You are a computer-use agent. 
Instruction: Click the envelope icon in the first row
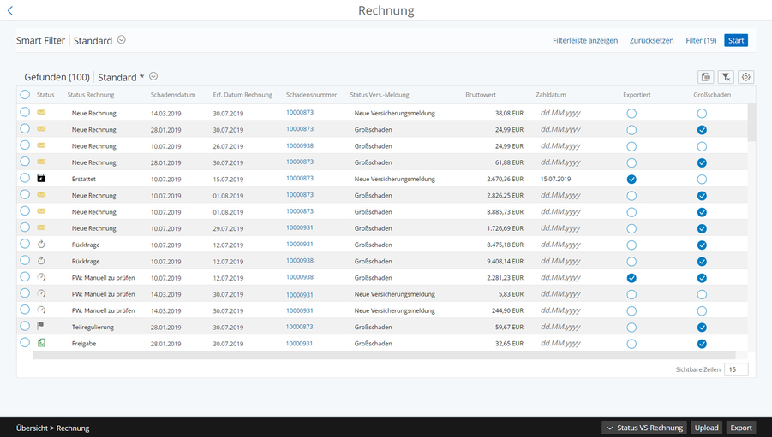pos(41,113)
